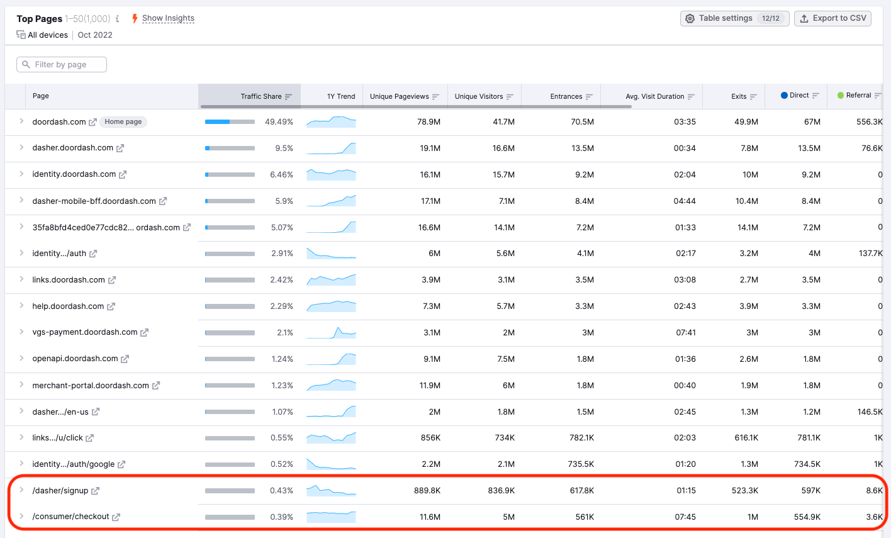Open external link icon for doordash.com

(92, 122)
